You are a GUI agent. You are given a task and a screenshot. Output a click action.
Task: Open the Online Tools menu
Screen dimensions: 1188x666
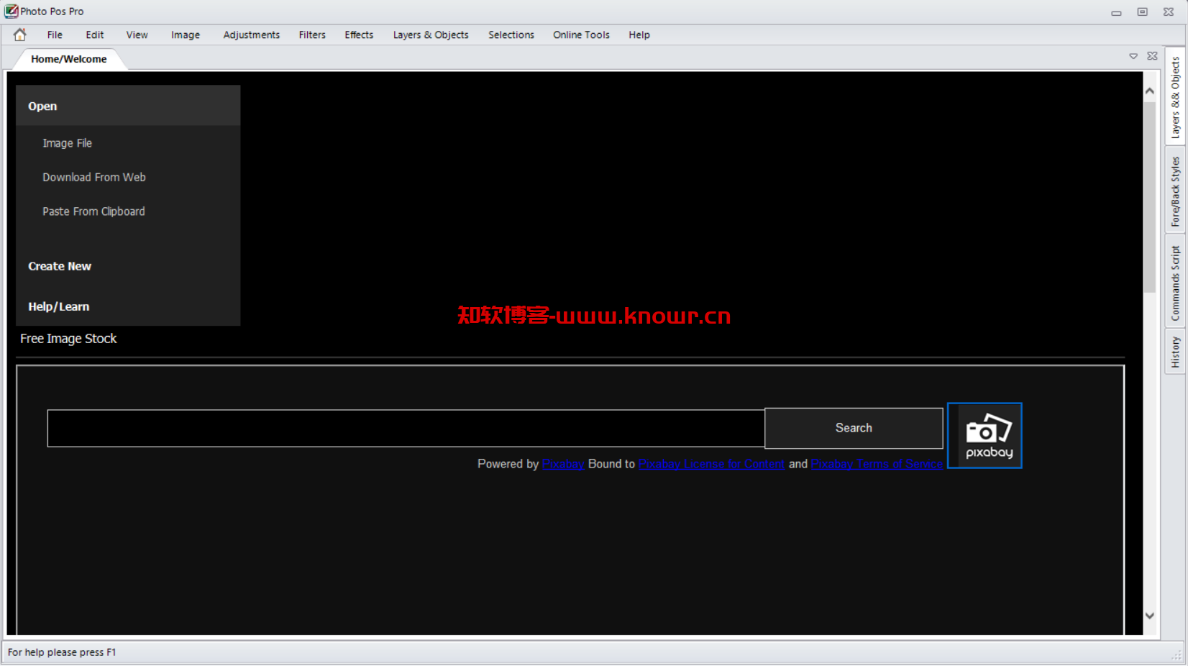[x=581, y=35]
